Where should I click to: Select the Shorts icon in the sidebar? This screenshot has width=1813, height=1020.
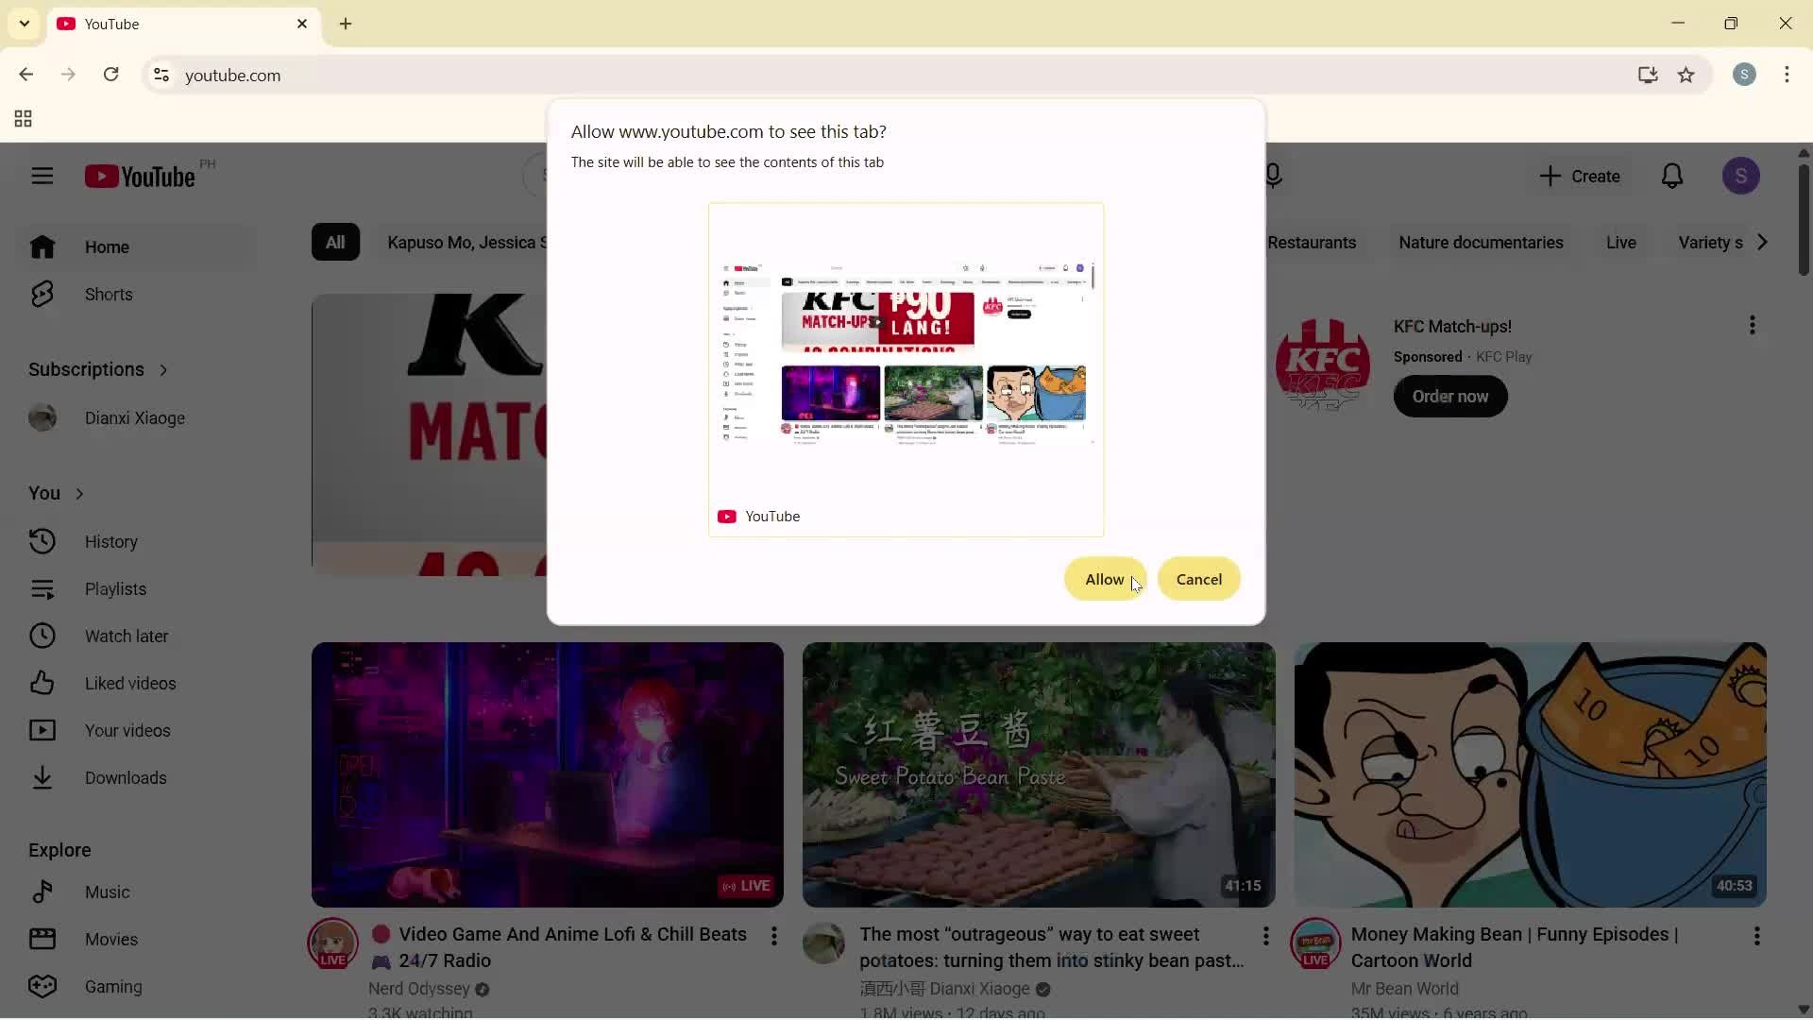(42, 295)
